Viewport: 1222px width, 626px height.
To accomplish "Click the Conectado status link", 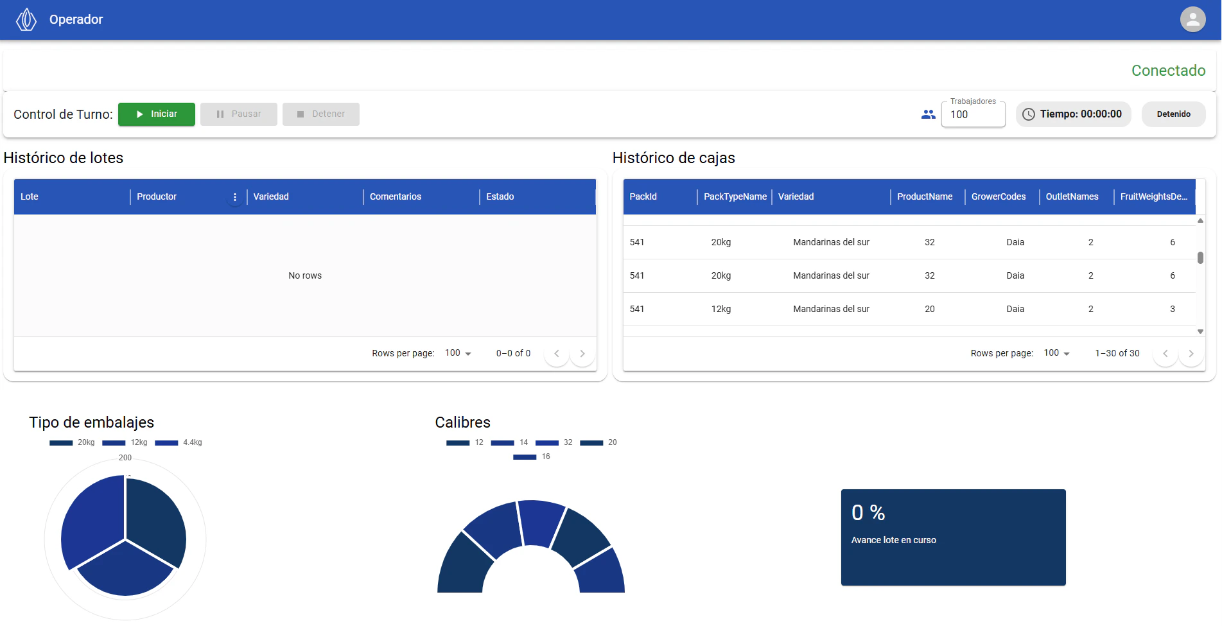I will [1168, 71].
